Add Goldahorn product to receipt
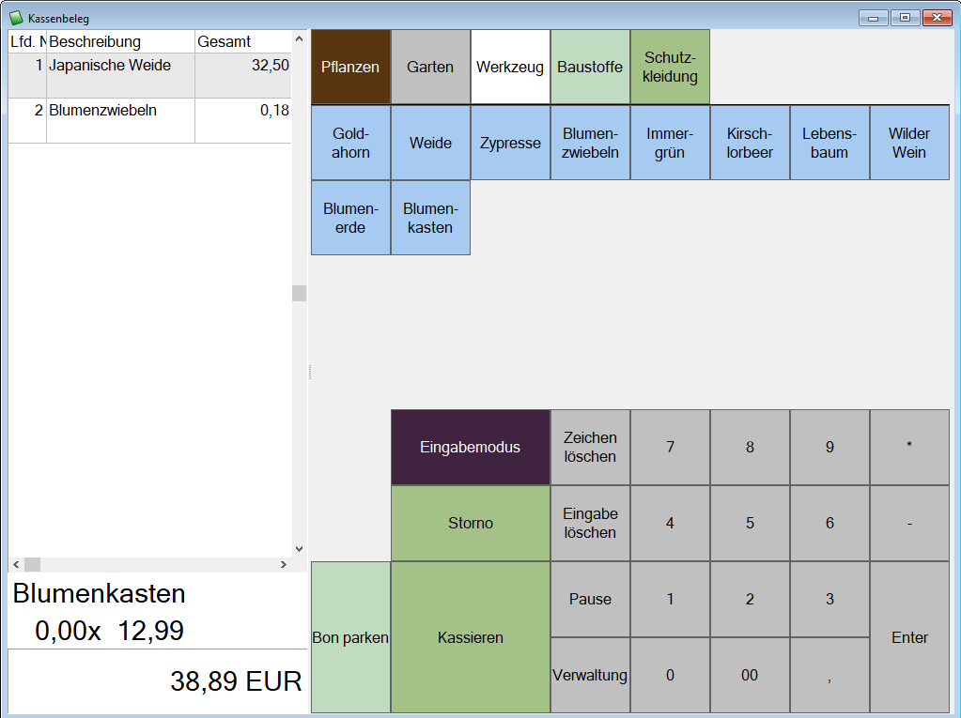 coord(350,143)
